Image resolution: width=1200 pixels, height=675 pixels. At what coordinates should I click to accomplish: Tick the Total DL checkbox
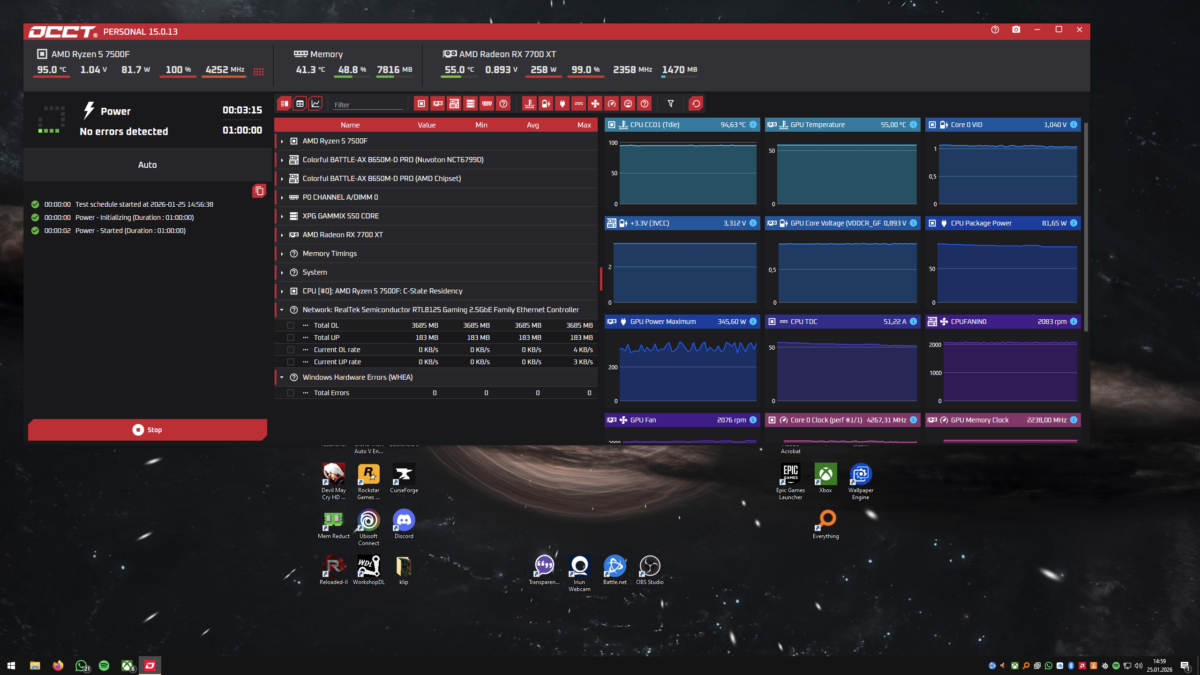(291, 325)
